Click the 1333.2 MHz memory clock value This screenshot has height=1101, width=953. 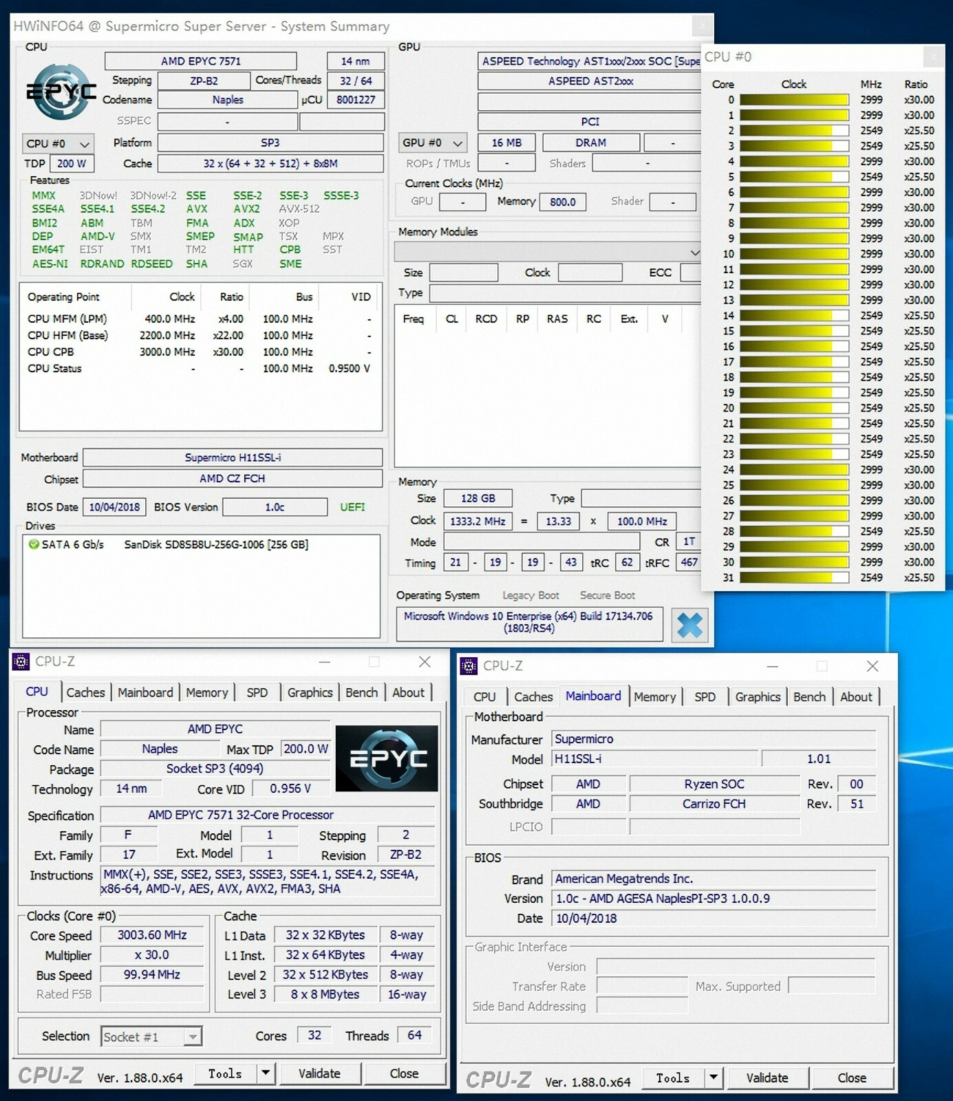(x=478, y=521)
